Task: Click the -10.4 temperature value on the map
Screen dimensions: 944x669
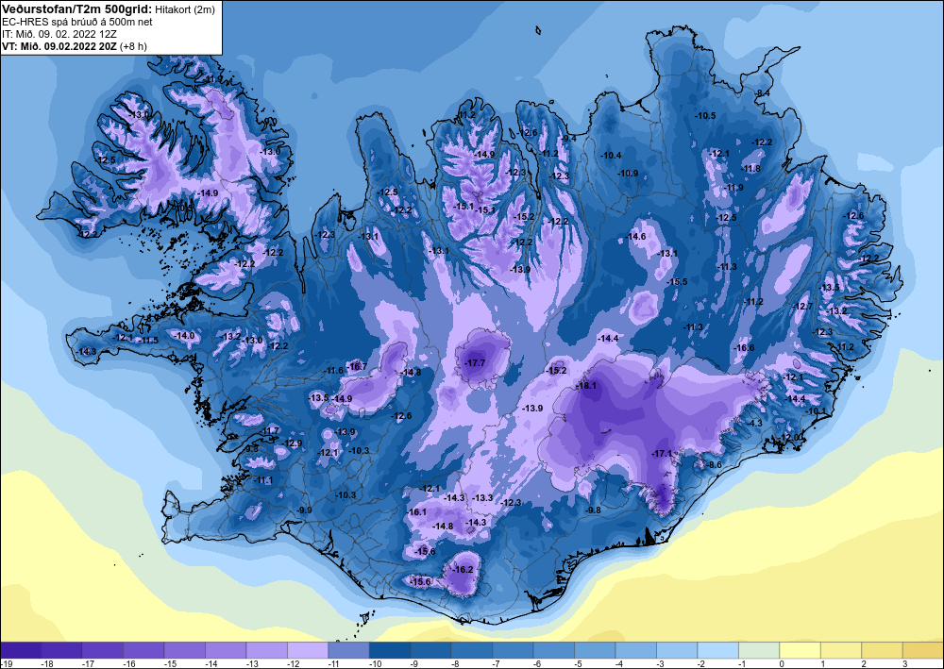Action: click(x=611, y=155)
